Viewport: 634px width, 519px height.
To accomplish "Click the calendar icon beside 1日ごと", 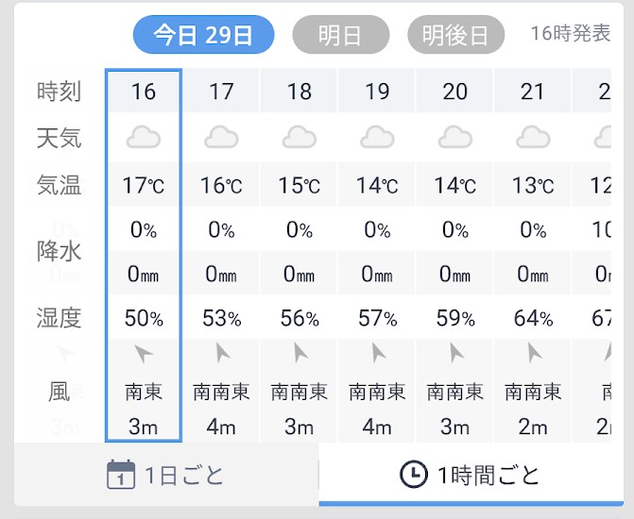I will pyautogui.click(x=120, y=474).
